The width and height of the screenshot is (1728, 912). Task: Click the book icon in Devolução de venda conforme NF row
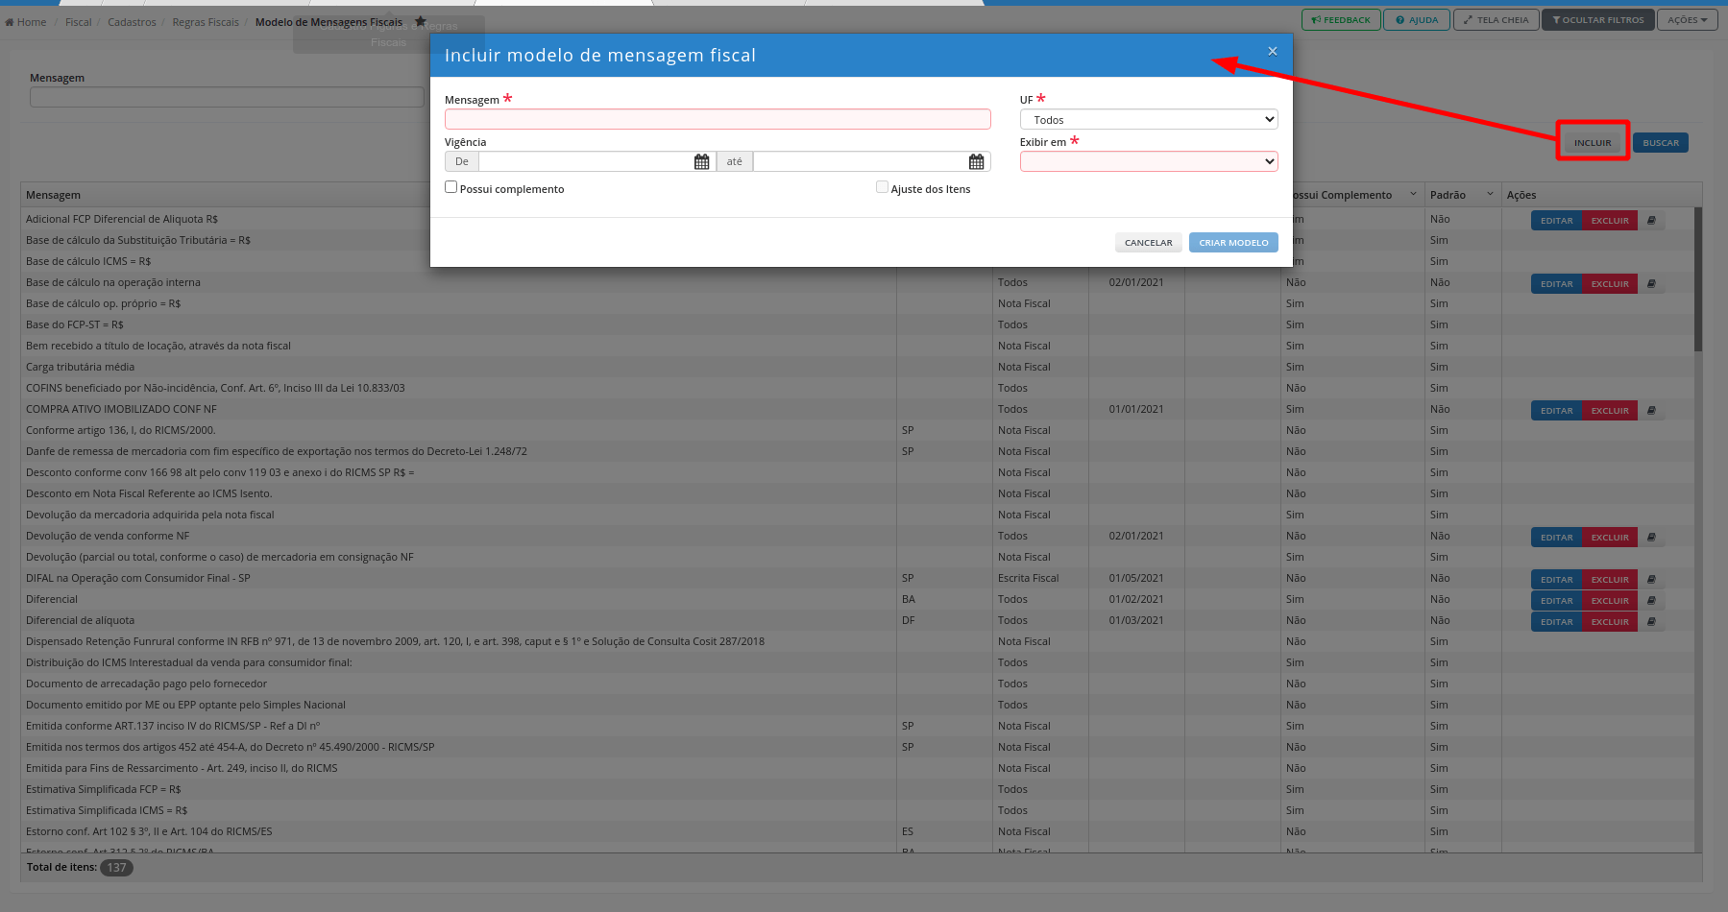coord(1652,538)
